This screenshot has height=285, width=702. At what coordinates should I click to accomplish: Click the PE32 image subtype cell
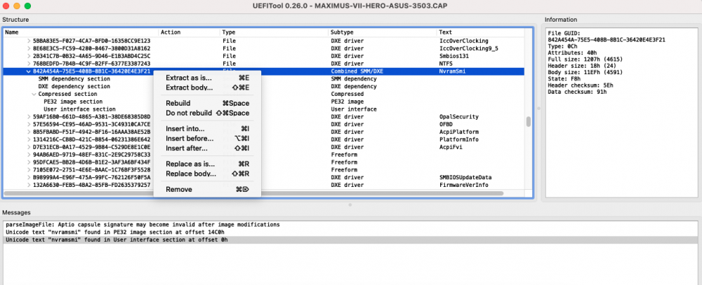click(x=347, y=102)
